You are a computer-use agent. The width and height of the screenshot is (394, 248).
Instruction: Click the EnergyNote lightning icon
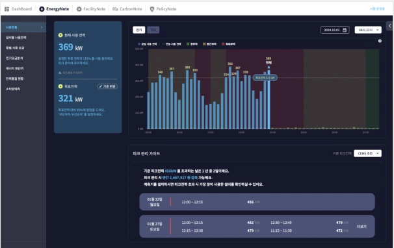pyautogui.click(x=42, y=9)
